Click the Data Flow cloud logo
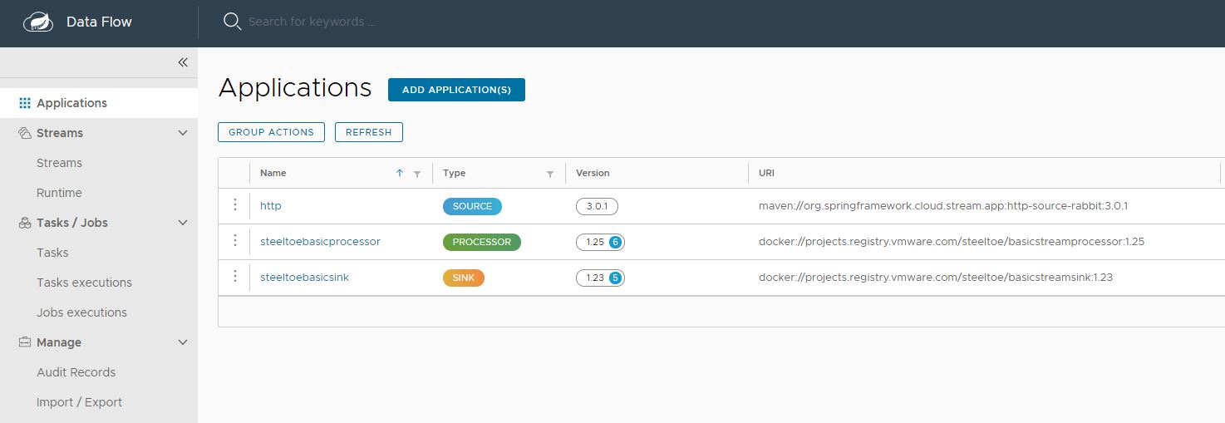The width and height of the screenshot is (1225, 423). pyautogui.click(x=38, y=22)
